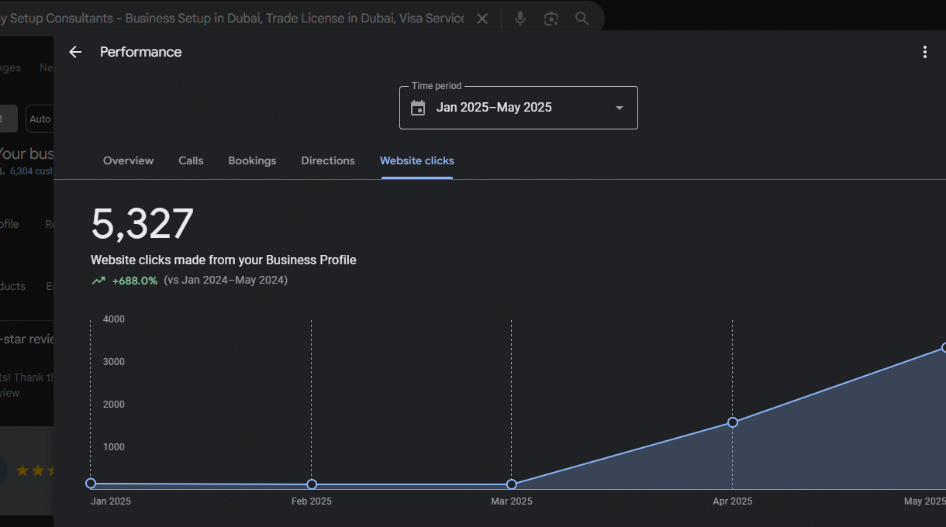Select the Website clicks tab
946x527 pixels.
click(417, 160)
